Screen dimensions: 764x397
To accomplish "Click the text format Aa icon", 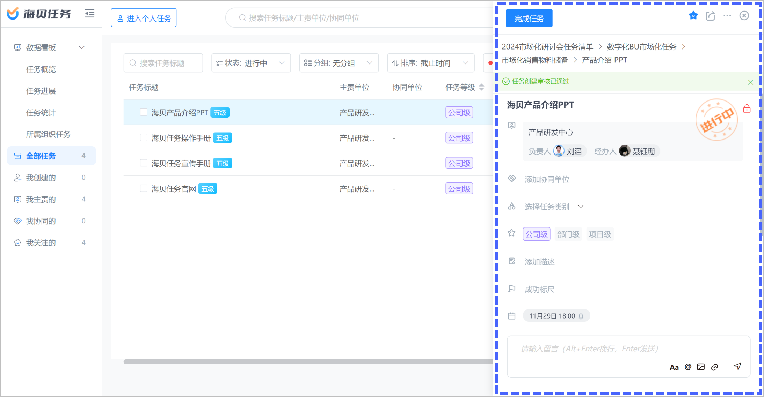I will click(x=674, y=367).
